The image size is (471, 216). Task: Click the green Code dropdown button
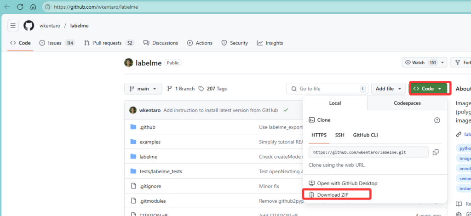(x=428, y=89)
